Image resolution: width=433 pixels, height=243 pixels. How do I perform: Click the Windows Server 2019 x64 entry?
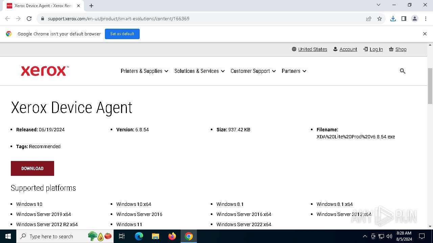coord(44,214)
